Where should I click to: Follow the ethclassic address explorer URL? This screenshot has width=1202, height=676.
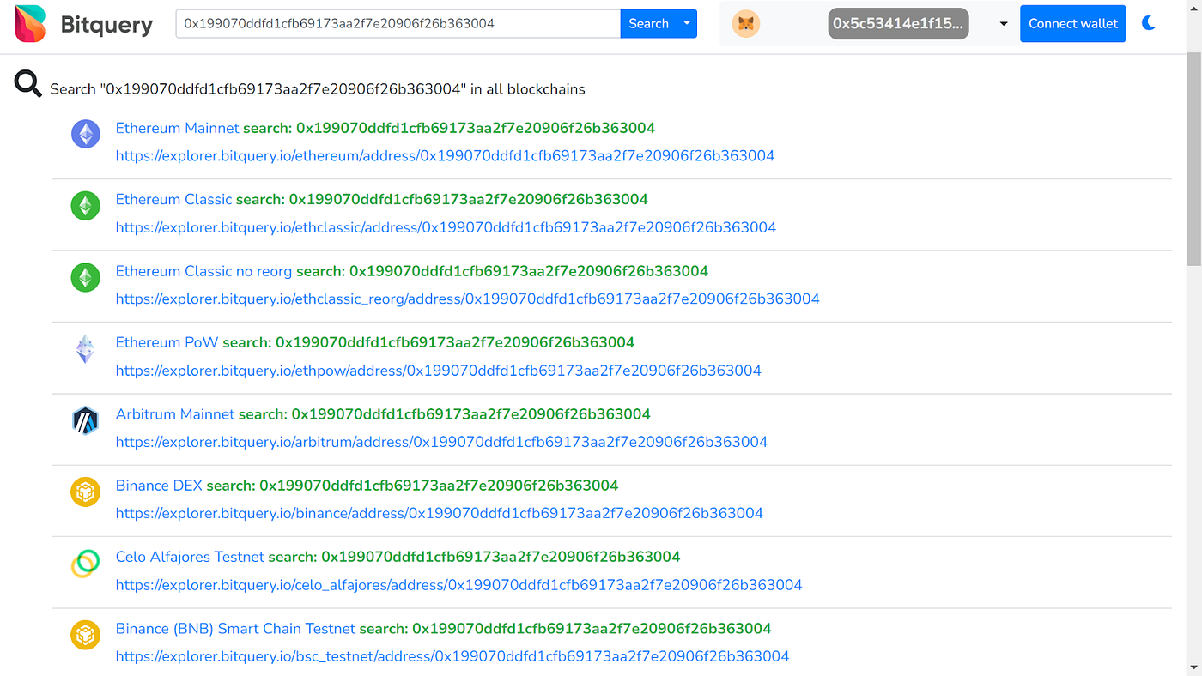point(446,227)
